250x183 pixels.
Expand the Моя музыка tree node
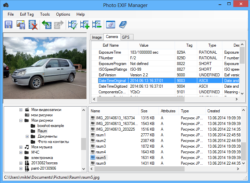(21, 147)
